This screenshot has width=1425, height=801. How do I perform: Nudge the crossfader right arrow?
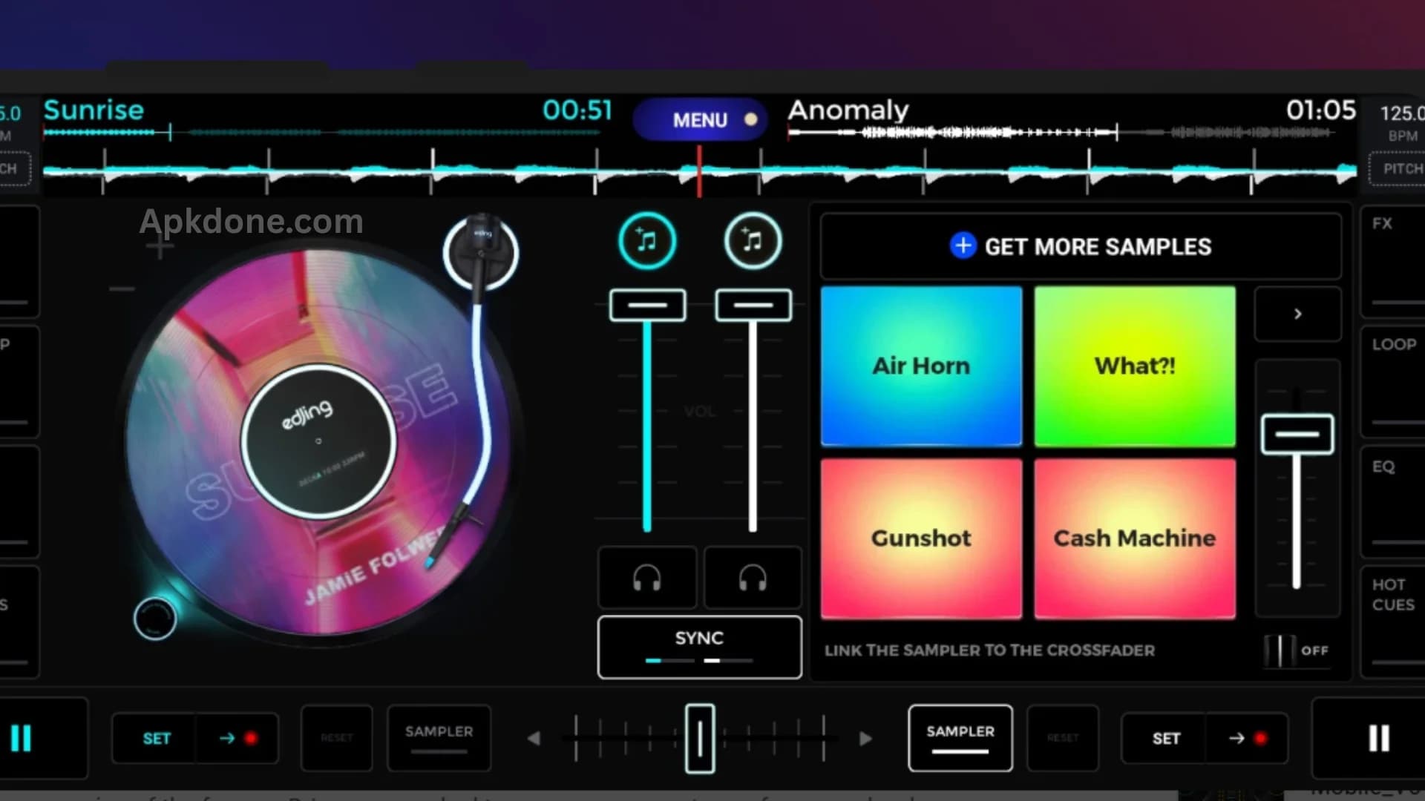click(865, 739)
